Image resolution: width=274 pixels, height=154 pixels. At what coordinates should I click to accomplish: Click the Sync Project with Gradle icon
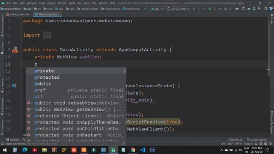point(249,9)
